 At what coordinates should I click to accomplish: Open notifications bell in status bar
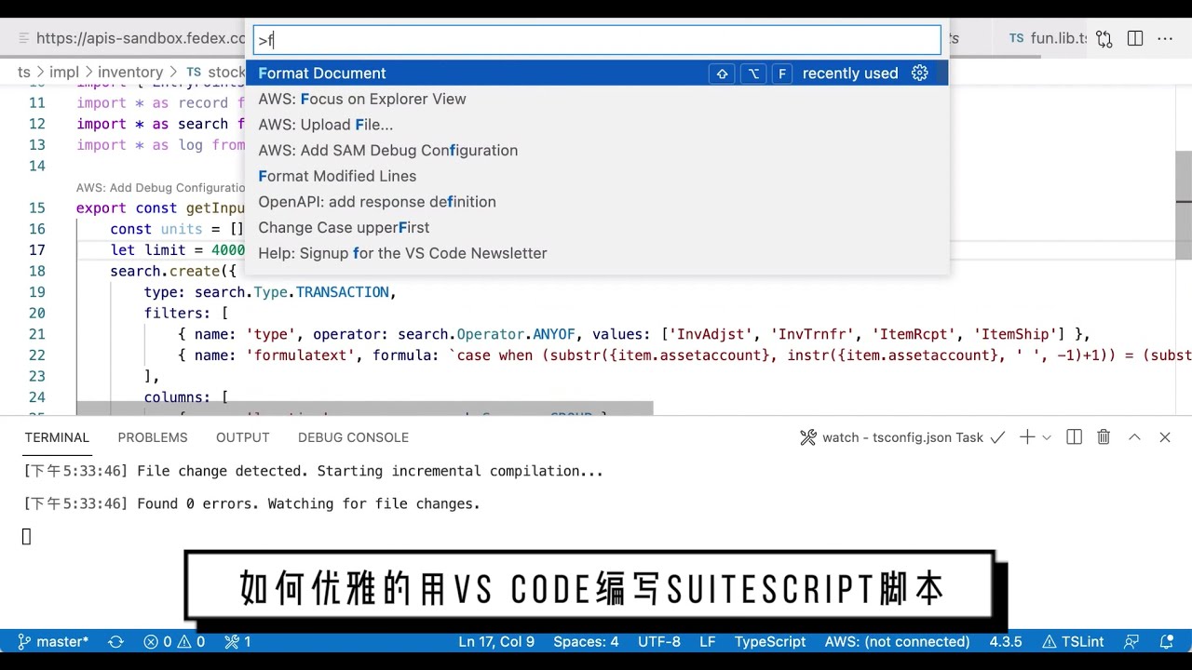pos(1166,641)
